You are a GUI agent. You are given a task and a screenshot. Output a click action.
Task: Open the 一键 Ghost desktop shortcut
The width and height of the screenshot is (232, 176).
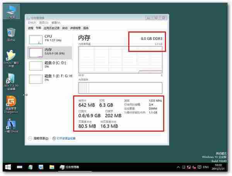[x=11, y=126]
